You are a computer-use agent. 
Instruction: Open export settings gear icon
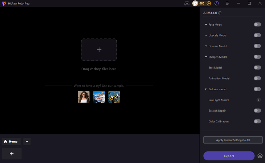click(x=260, y=156)
